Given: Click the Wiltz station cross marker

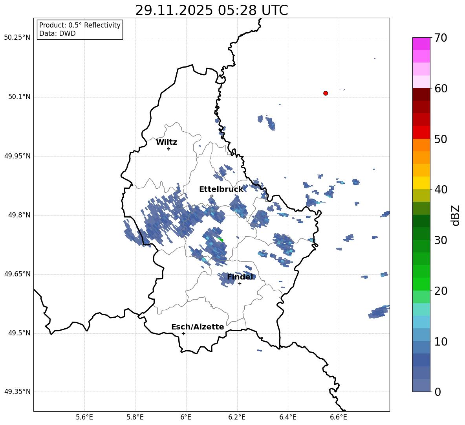Looking at the screenshot, I should pyautogui.click(x=169, y=149).
